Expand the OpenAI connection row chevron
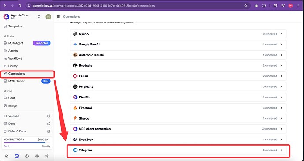Image resolution: width=304 pixels, height=161 pixels. [x=281, y=34]
